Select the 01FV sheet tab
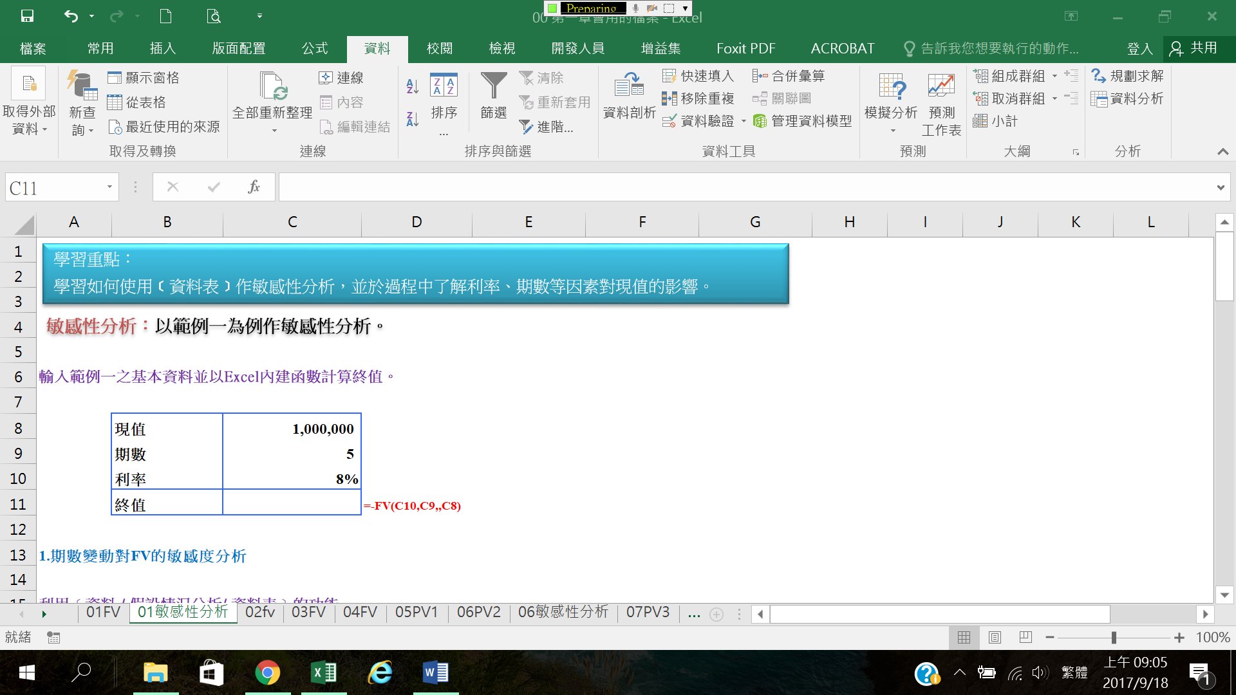The width and height of the screenshot is (1236, 695). 103,612
